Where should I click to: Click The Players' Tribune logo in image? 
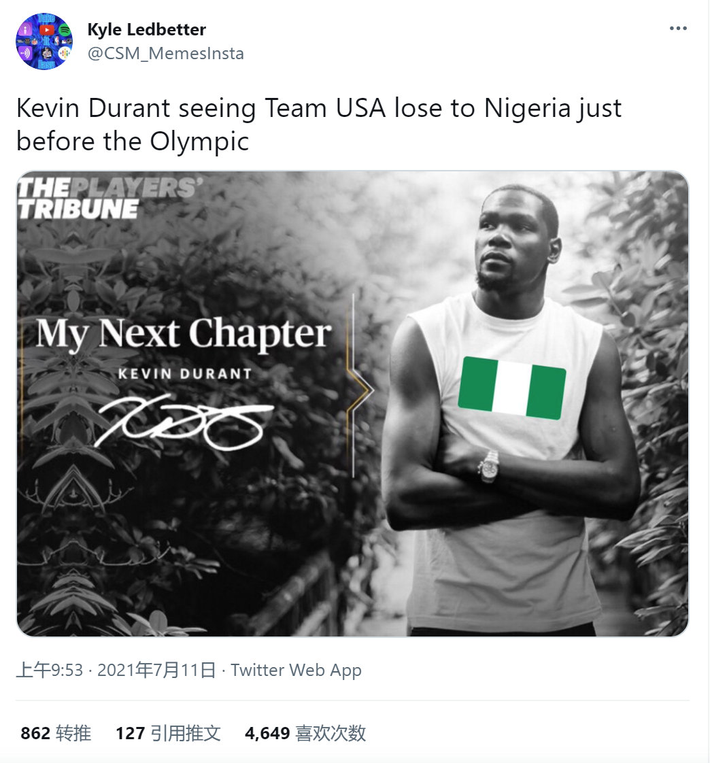point(109,198)
